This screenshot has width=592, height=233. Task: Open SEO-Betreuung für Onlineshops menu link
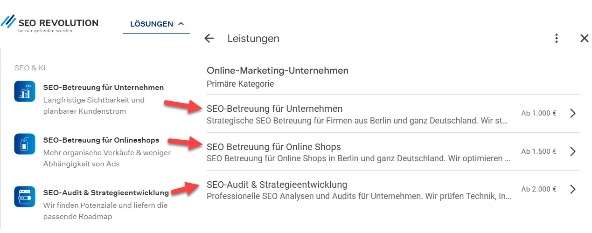[101, 140]
